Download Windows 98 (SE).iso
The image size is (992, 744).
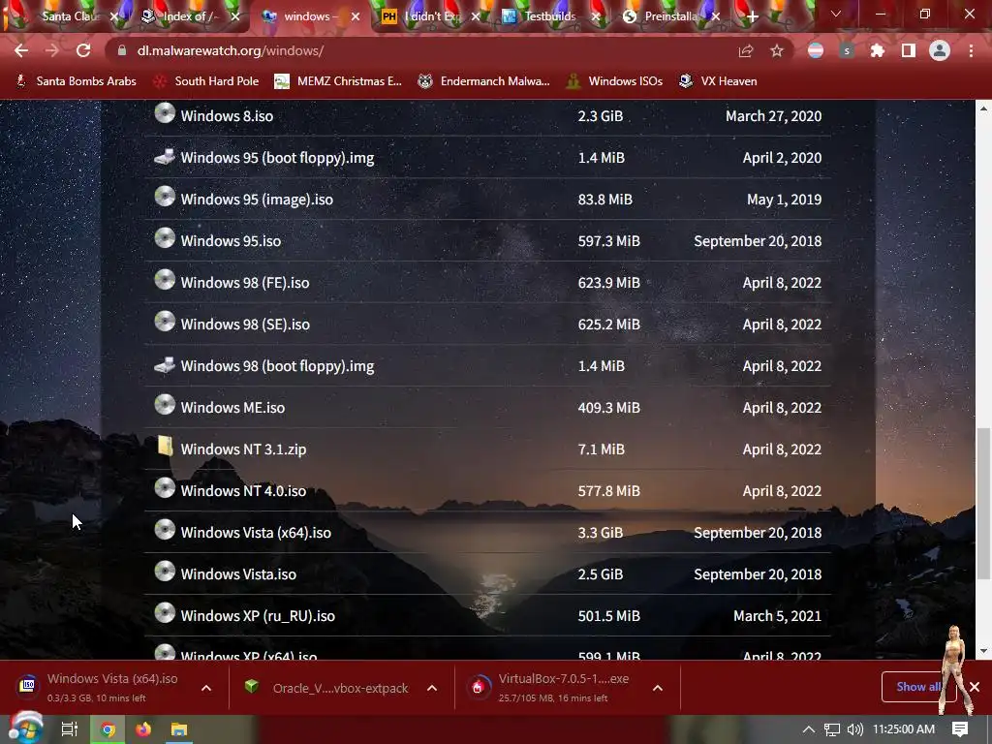tap(245, 325)
